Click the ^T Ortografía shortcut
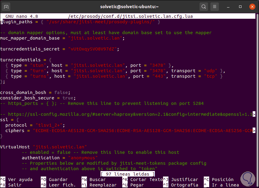259x188 pixels. [x=181, y=185]
